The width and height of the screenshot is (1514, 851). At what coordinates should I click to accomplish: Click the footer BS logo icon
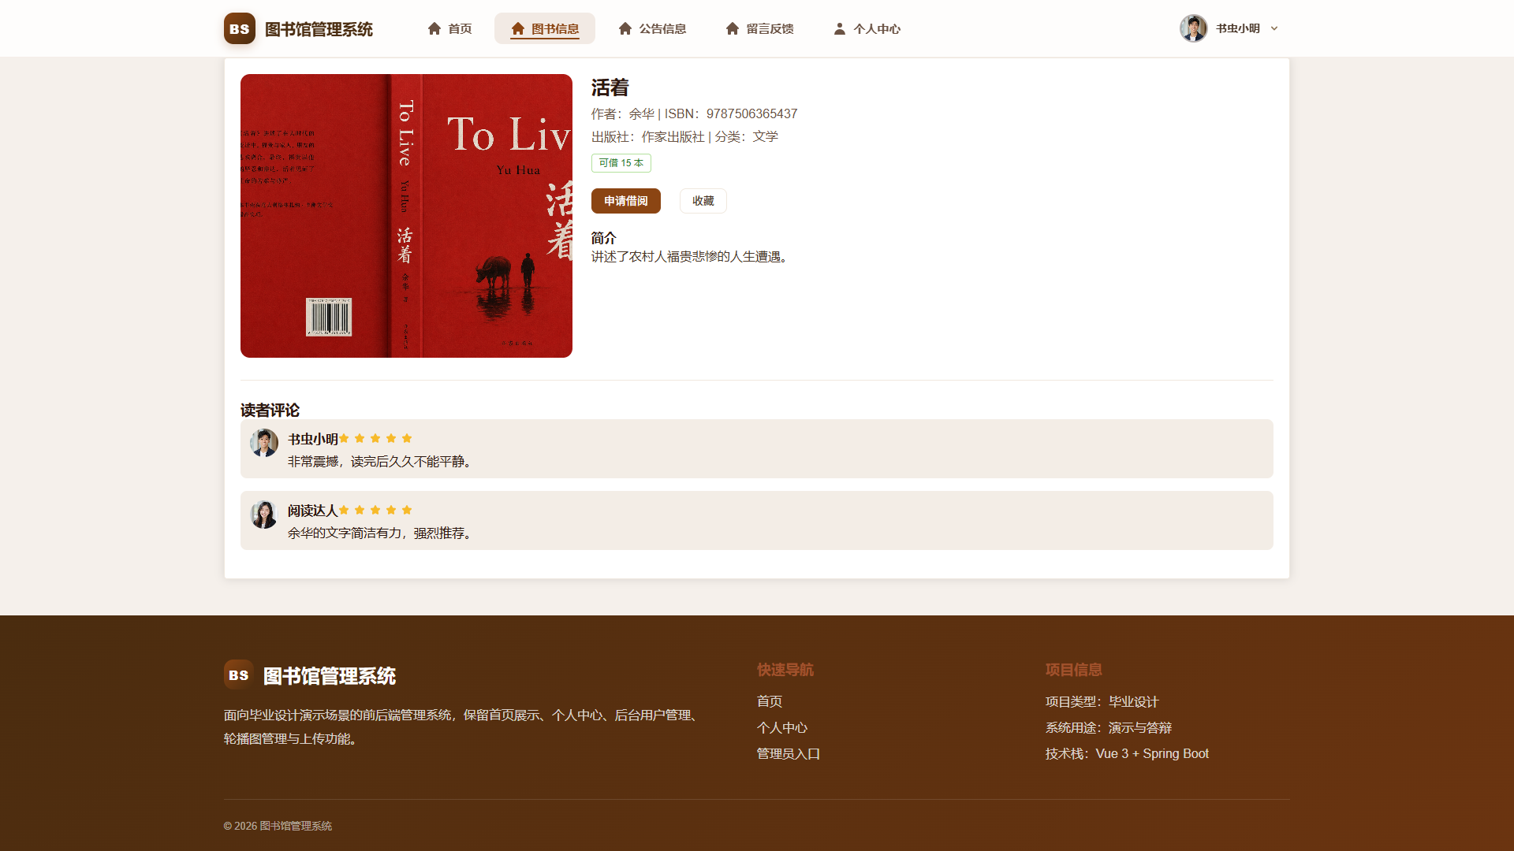pyautogui.click(x=238, y=675)
